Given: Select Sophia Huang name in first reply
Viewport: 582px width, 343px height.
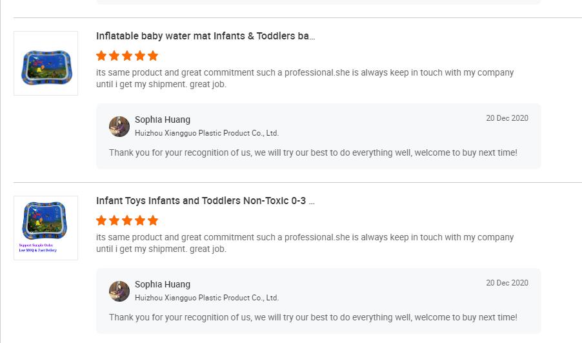Looking at the screenshot, I should tap(163, 120).
